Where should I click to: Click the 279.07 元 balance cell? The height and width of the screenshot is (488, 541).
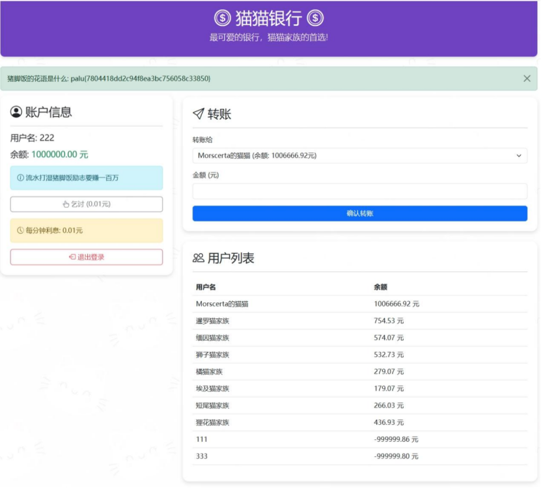[x=389, y=372]
